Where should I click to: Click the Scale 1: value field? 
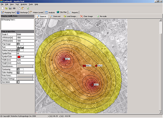pos(25,34)
